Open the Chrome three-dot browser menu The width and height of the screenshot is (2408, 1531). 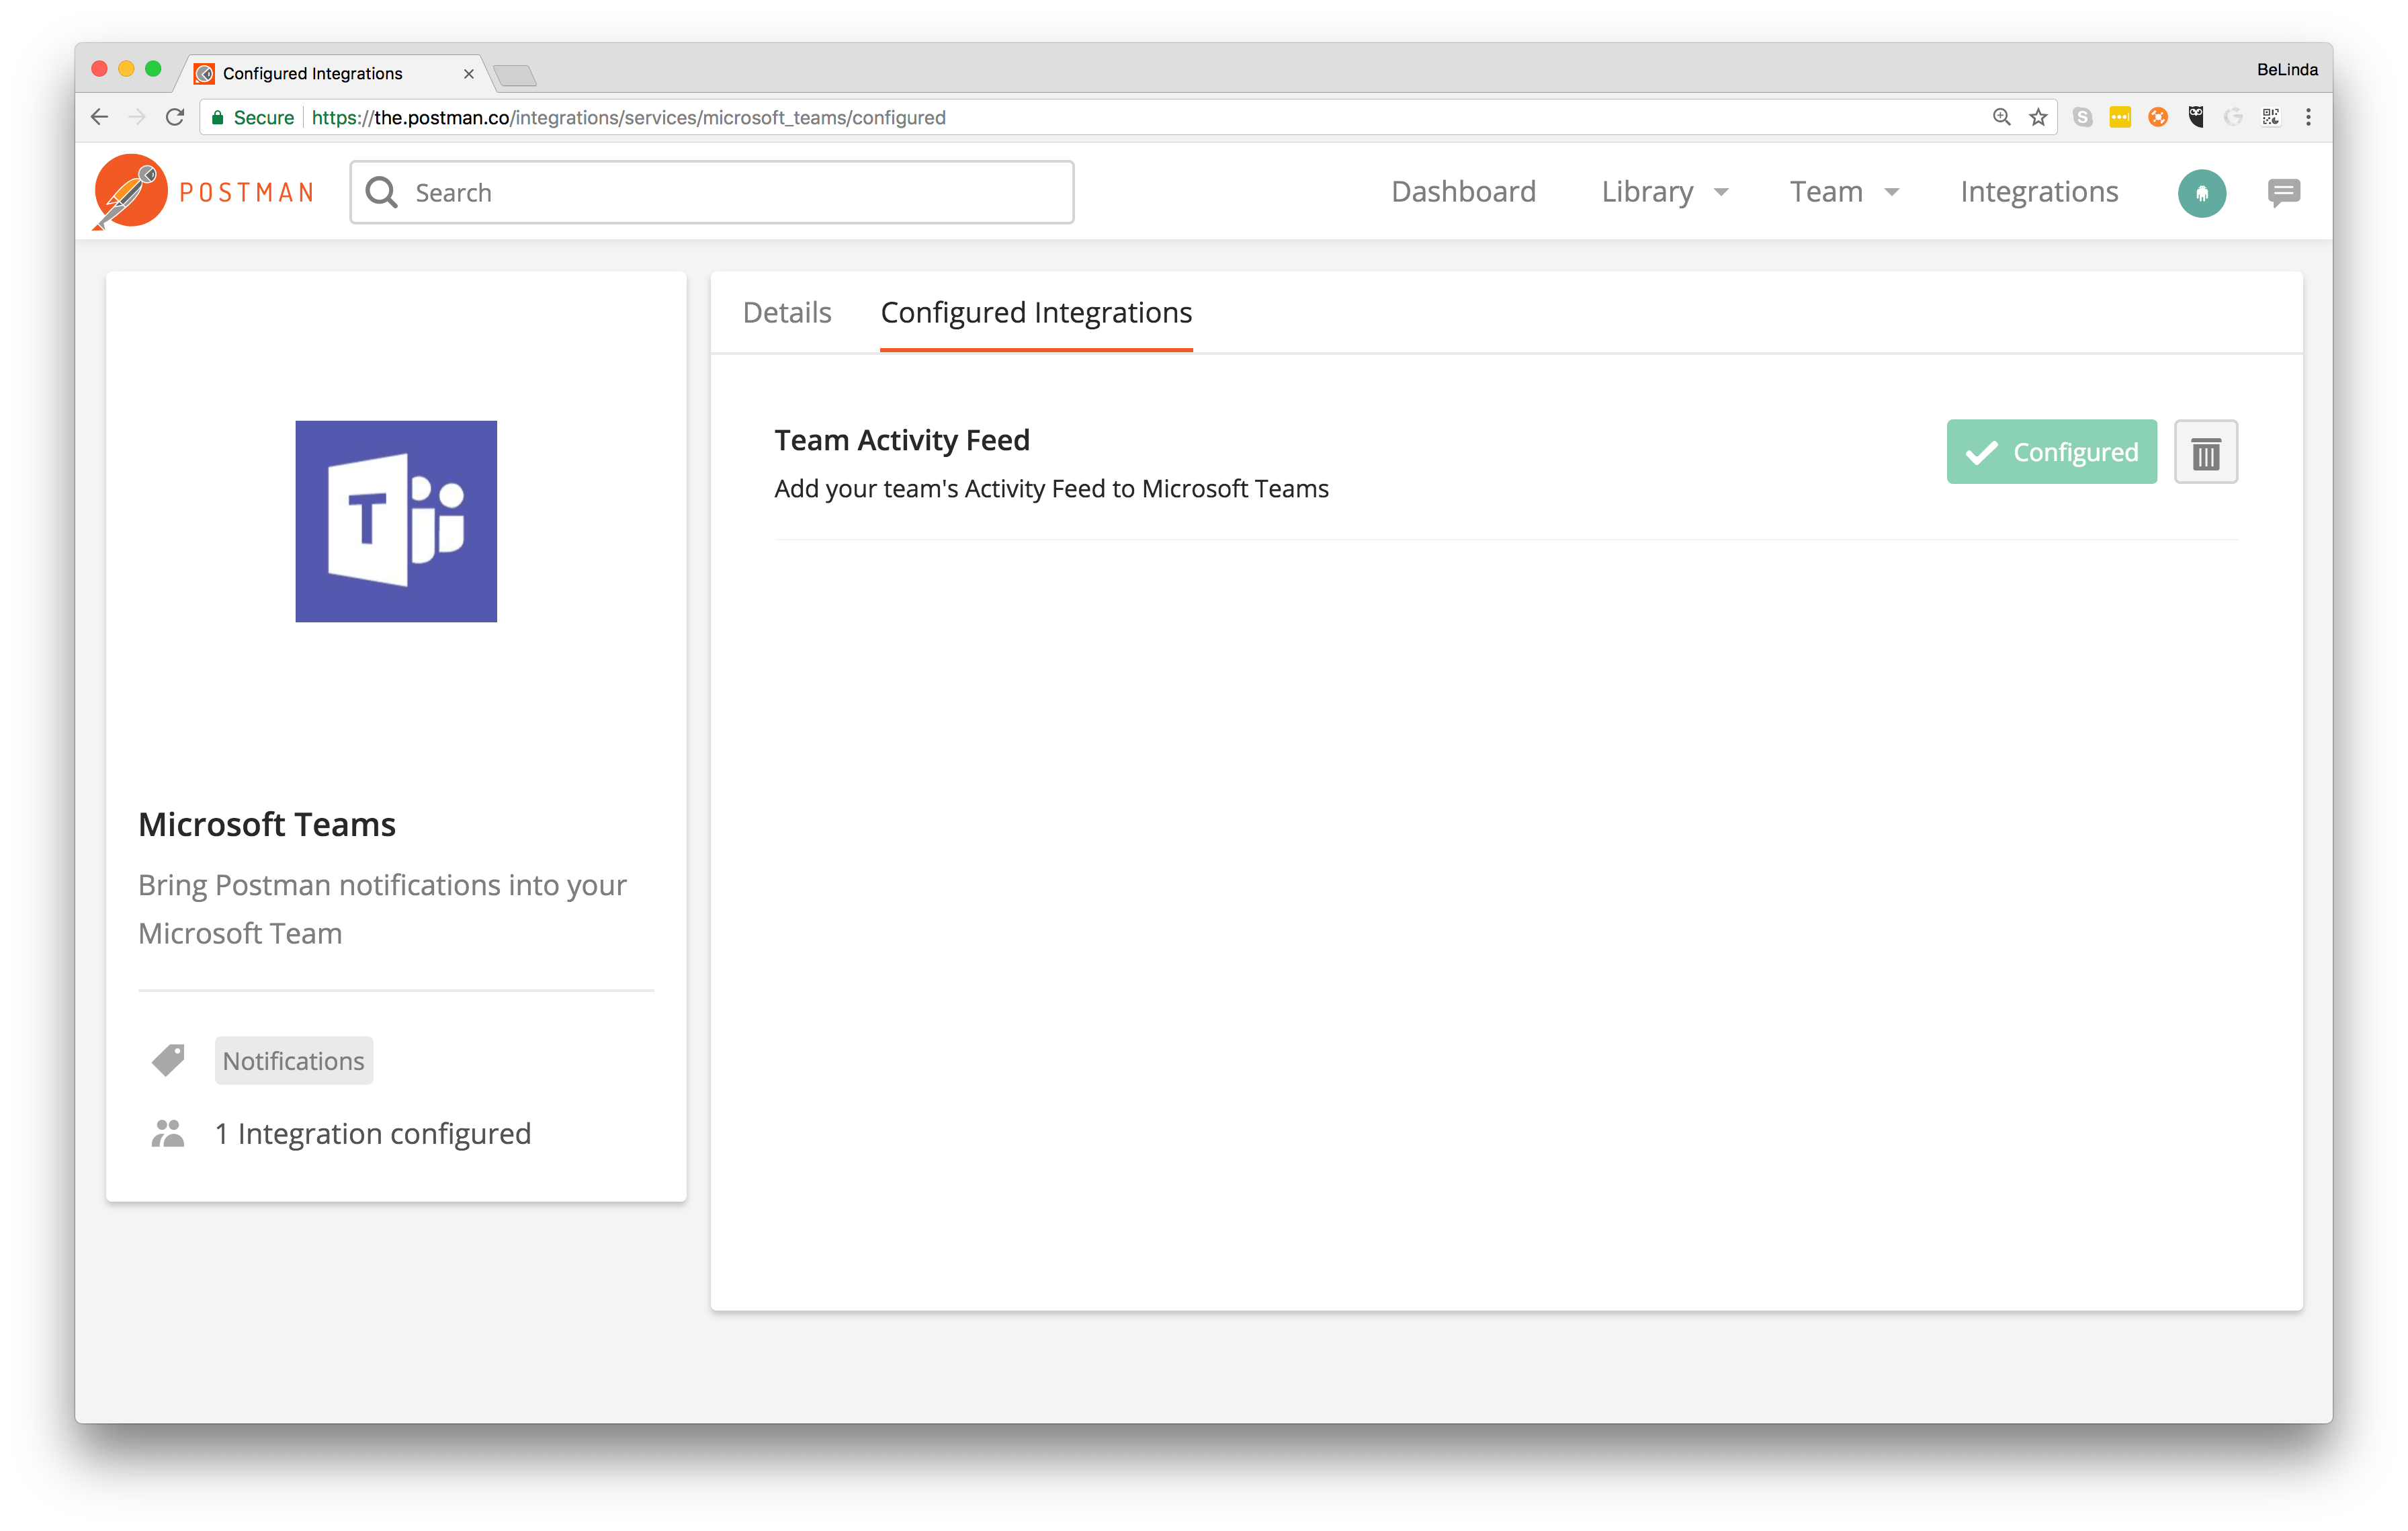pyautogui.click(x=2308, y=117)
